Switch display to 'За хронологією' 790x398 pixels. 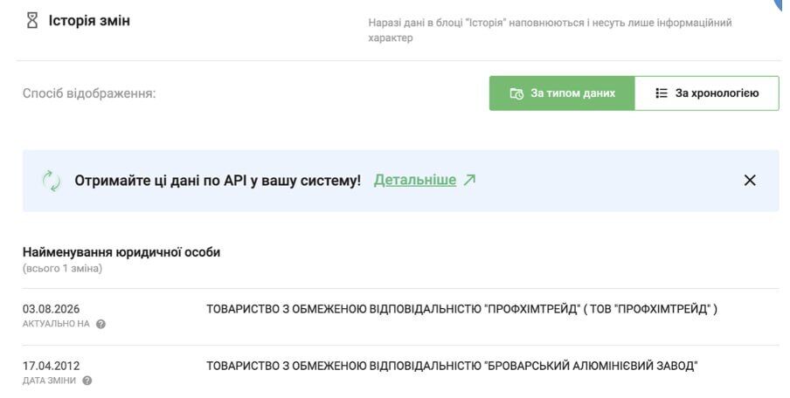tap(707, 93)
